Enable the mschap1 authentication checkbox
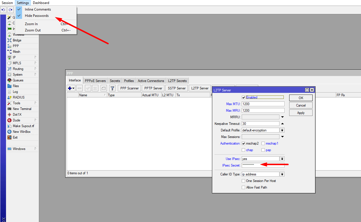Viewport: 361px width, 222px height. pos(263,143)
